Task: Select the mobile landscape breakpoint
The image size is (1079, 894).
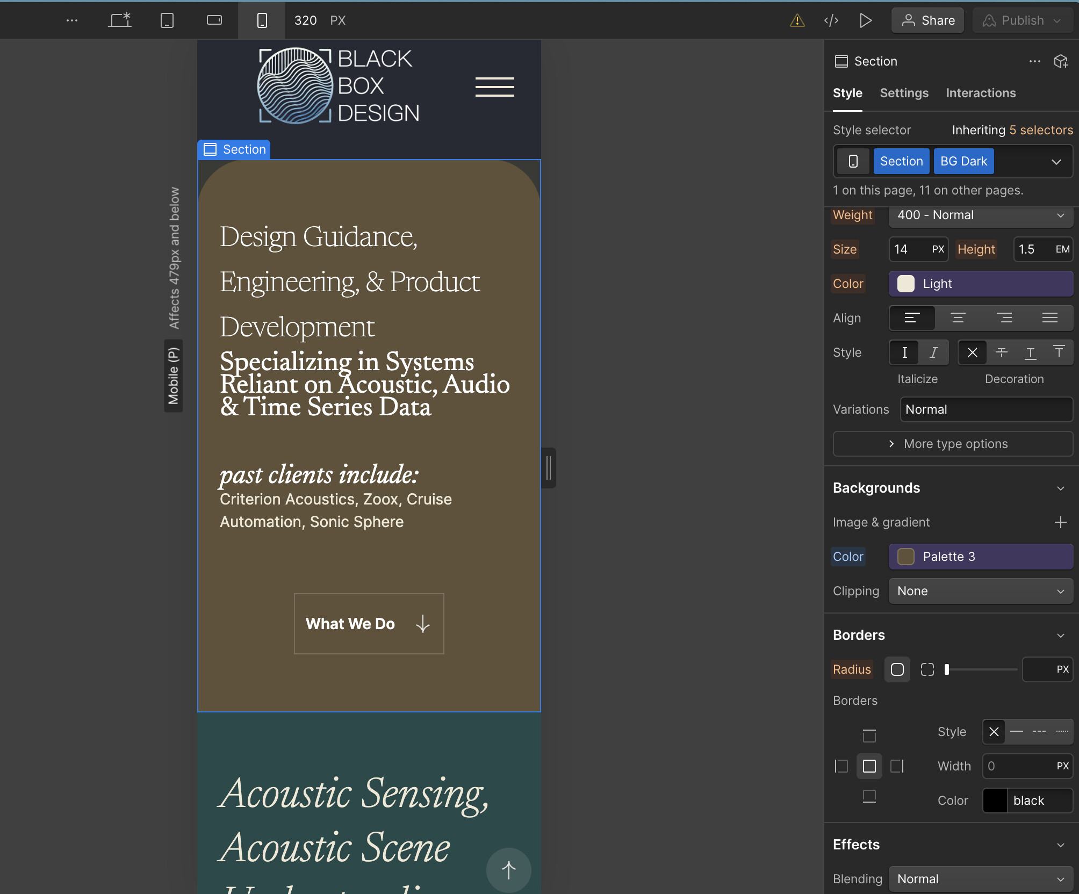Action: pyautogui.click(x=214, y=20)
